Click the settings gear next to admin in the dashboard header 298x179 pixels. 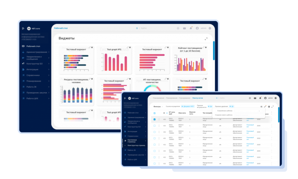coord(210,28)
